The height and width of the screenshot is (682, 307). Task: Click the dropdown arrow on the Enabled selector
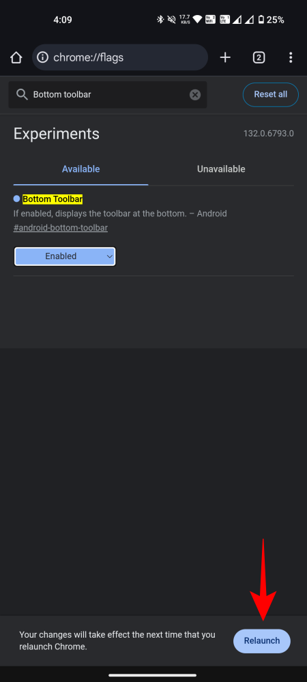[110, 256]
